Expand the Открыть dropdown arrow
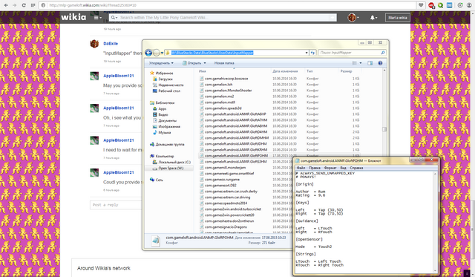This screenshot has height=277, width=475. pos(205,63)
